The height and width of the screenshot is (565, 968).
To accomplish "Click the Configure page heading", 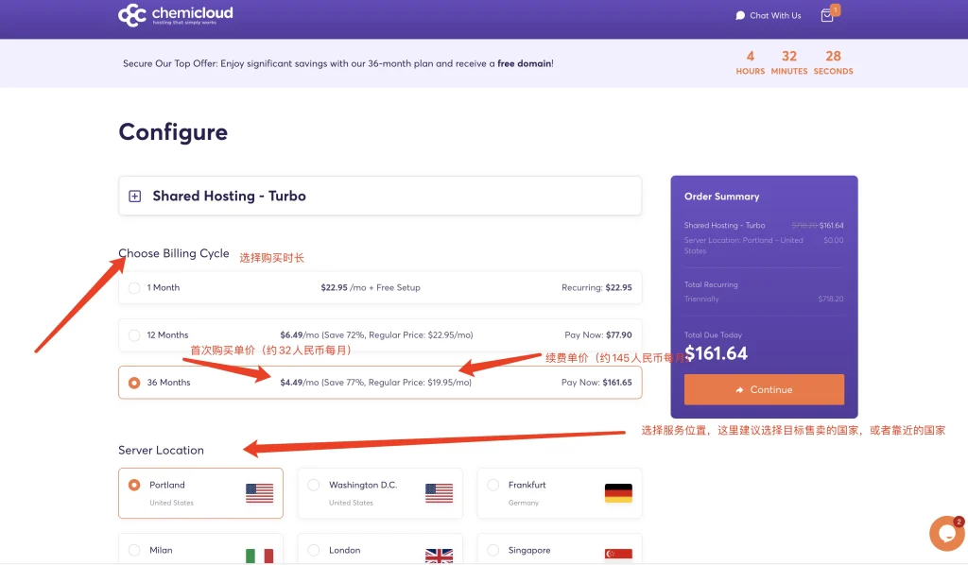I will tap(173, 132).
